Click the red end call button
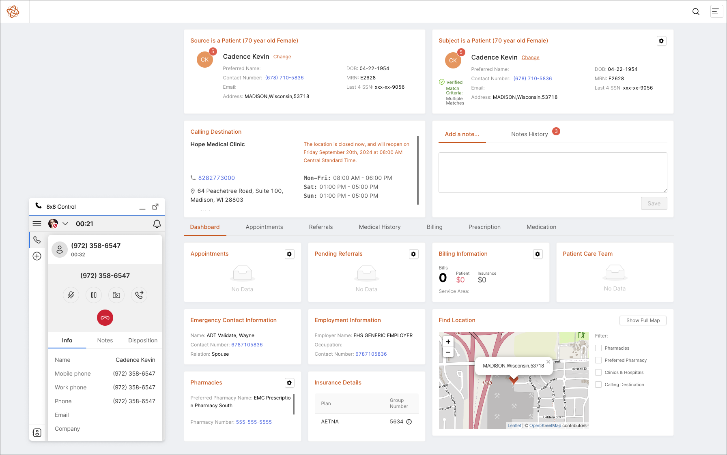Viewport: 727px width, 455px height. (105, 318)
